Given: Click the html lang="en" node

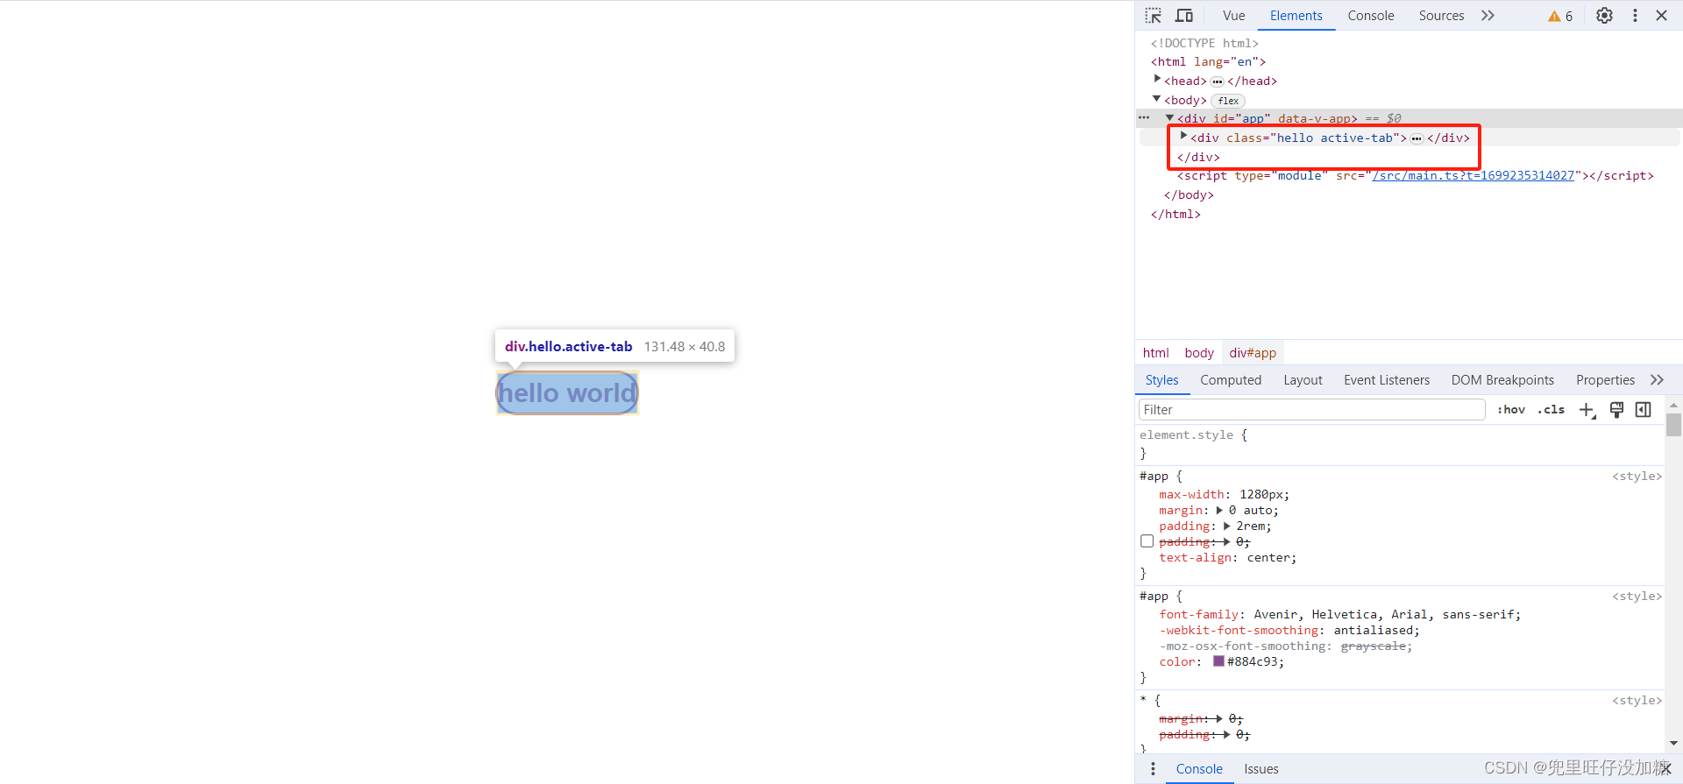Looking at the screenshot, I should pos(1208,61).
